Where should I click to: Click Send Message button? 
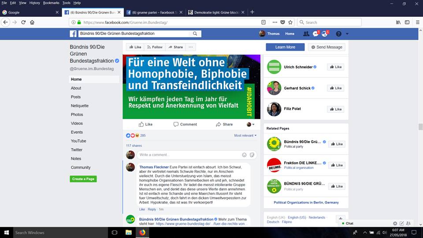click(x=327, y=47)
